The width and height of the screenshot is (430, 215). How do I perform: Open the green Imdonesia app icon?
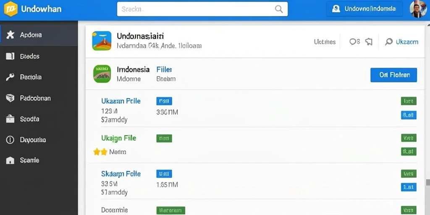click(x=102, y=74)
